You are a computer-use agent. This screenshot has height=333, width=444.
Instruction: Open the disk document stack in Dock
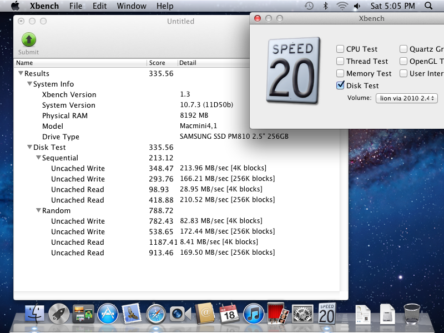click(x=387, y=314)
